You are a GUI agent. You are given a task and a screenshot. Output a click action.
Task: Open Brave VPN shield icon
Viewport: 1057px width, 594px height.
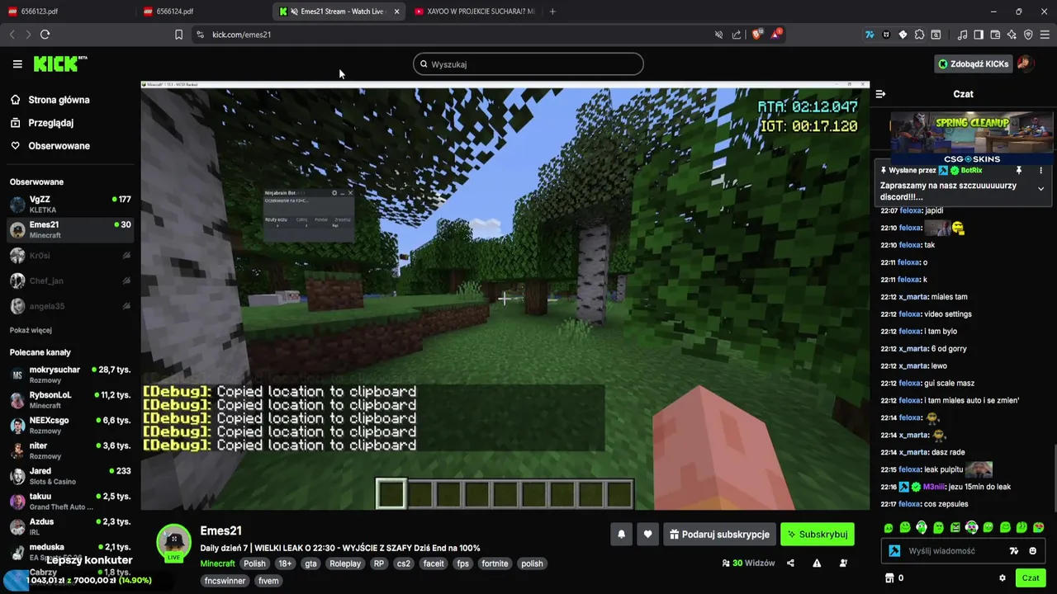tap(1028, 35)
